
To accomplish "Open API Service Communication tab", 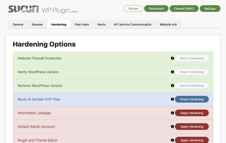I will coord(133,25).
